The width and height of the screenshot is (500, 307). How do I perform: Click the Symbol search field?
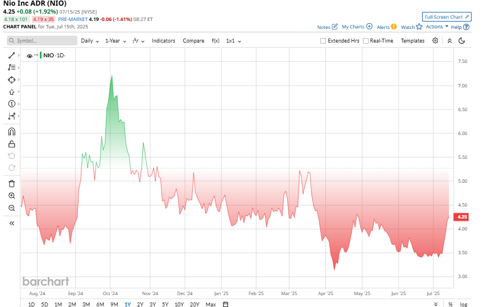42,41
